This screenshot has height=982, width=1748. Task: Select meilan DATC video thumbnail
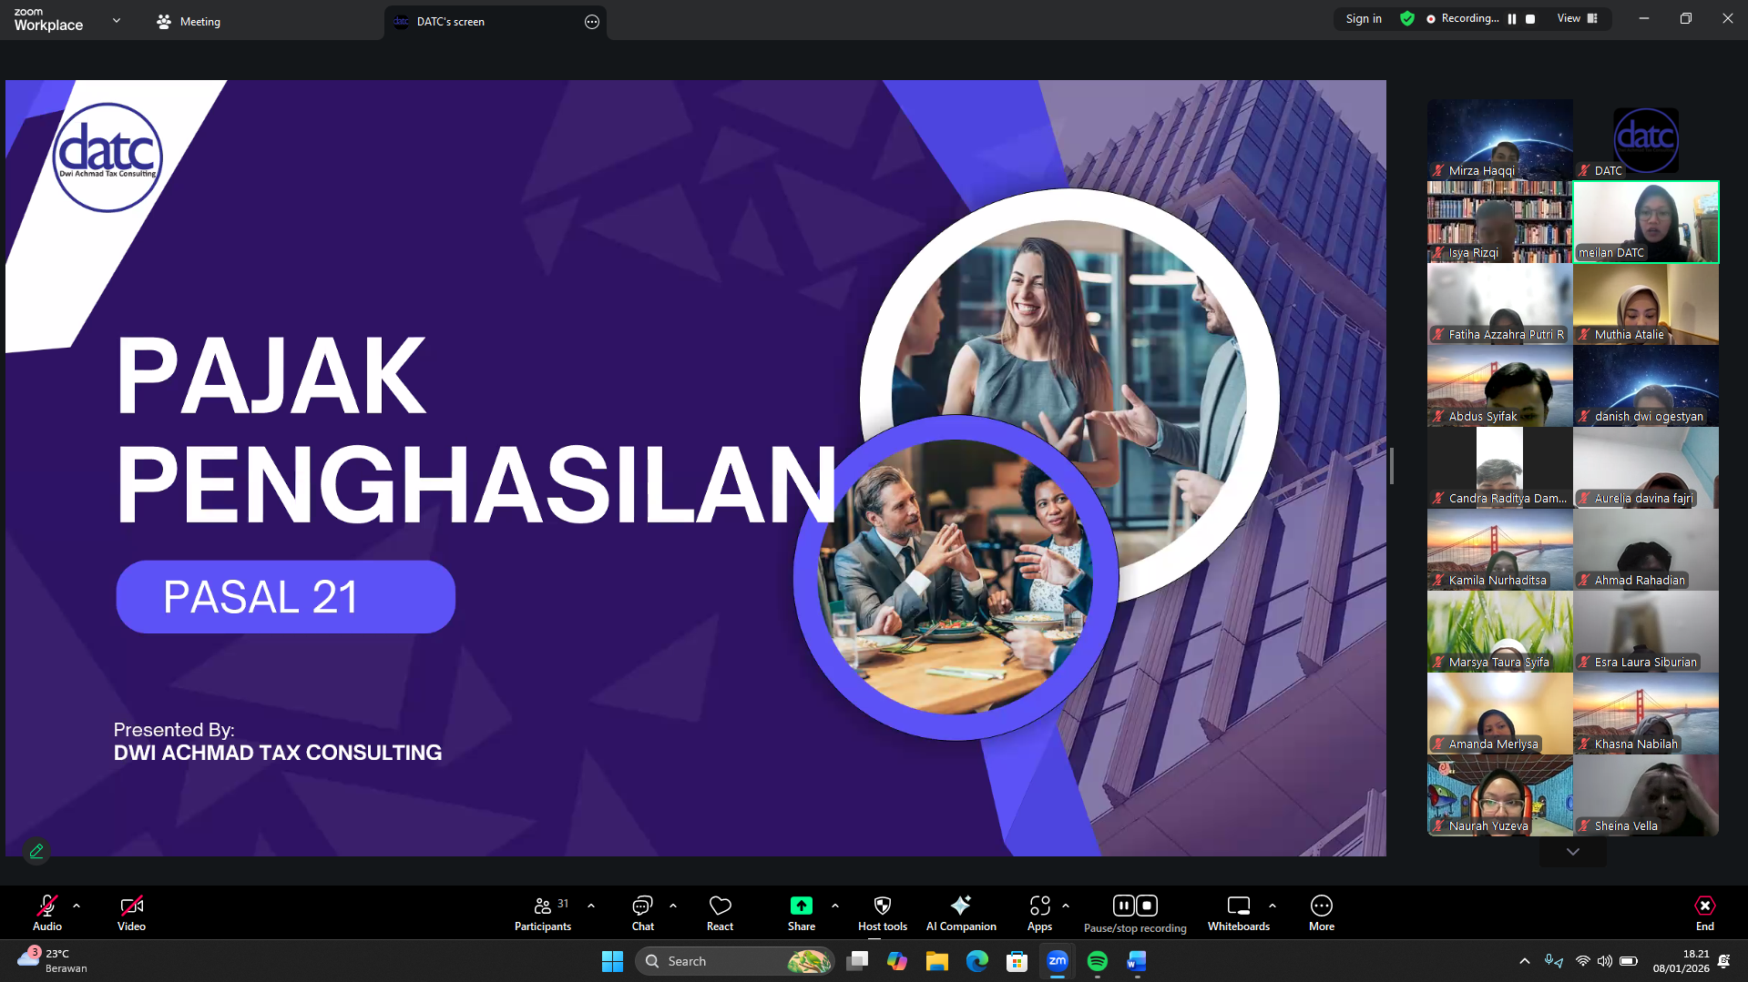[1645, 222]
